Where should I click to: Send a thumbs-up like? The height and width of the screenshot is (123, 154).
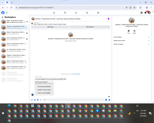click(109, 100)
